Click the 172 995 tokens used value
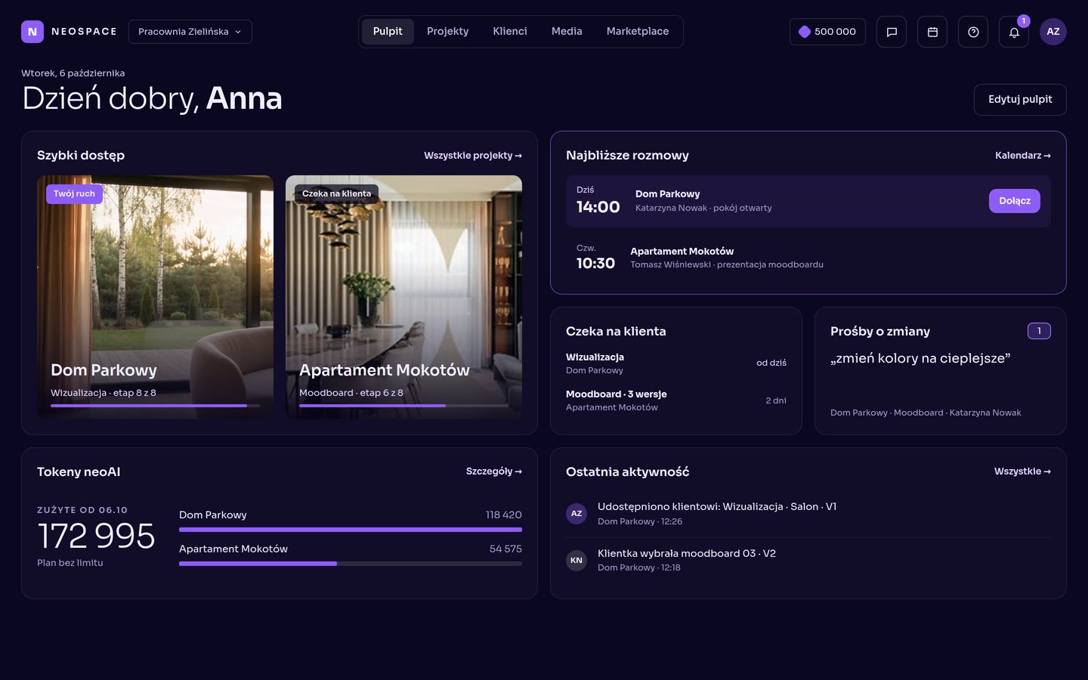1088x680 pixels. tap(96, 536)
